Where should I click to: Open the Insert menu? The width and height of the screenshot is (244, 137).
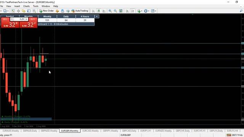[17, 6]
